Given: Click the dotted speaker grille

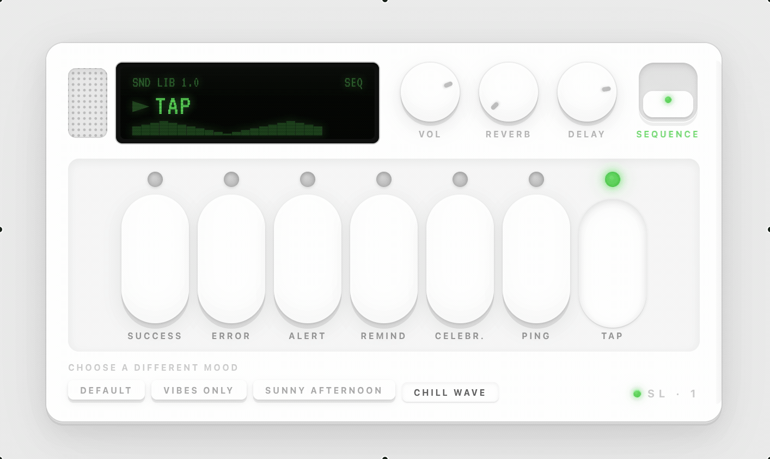Looking at the screenshot, I should (88, 103).
